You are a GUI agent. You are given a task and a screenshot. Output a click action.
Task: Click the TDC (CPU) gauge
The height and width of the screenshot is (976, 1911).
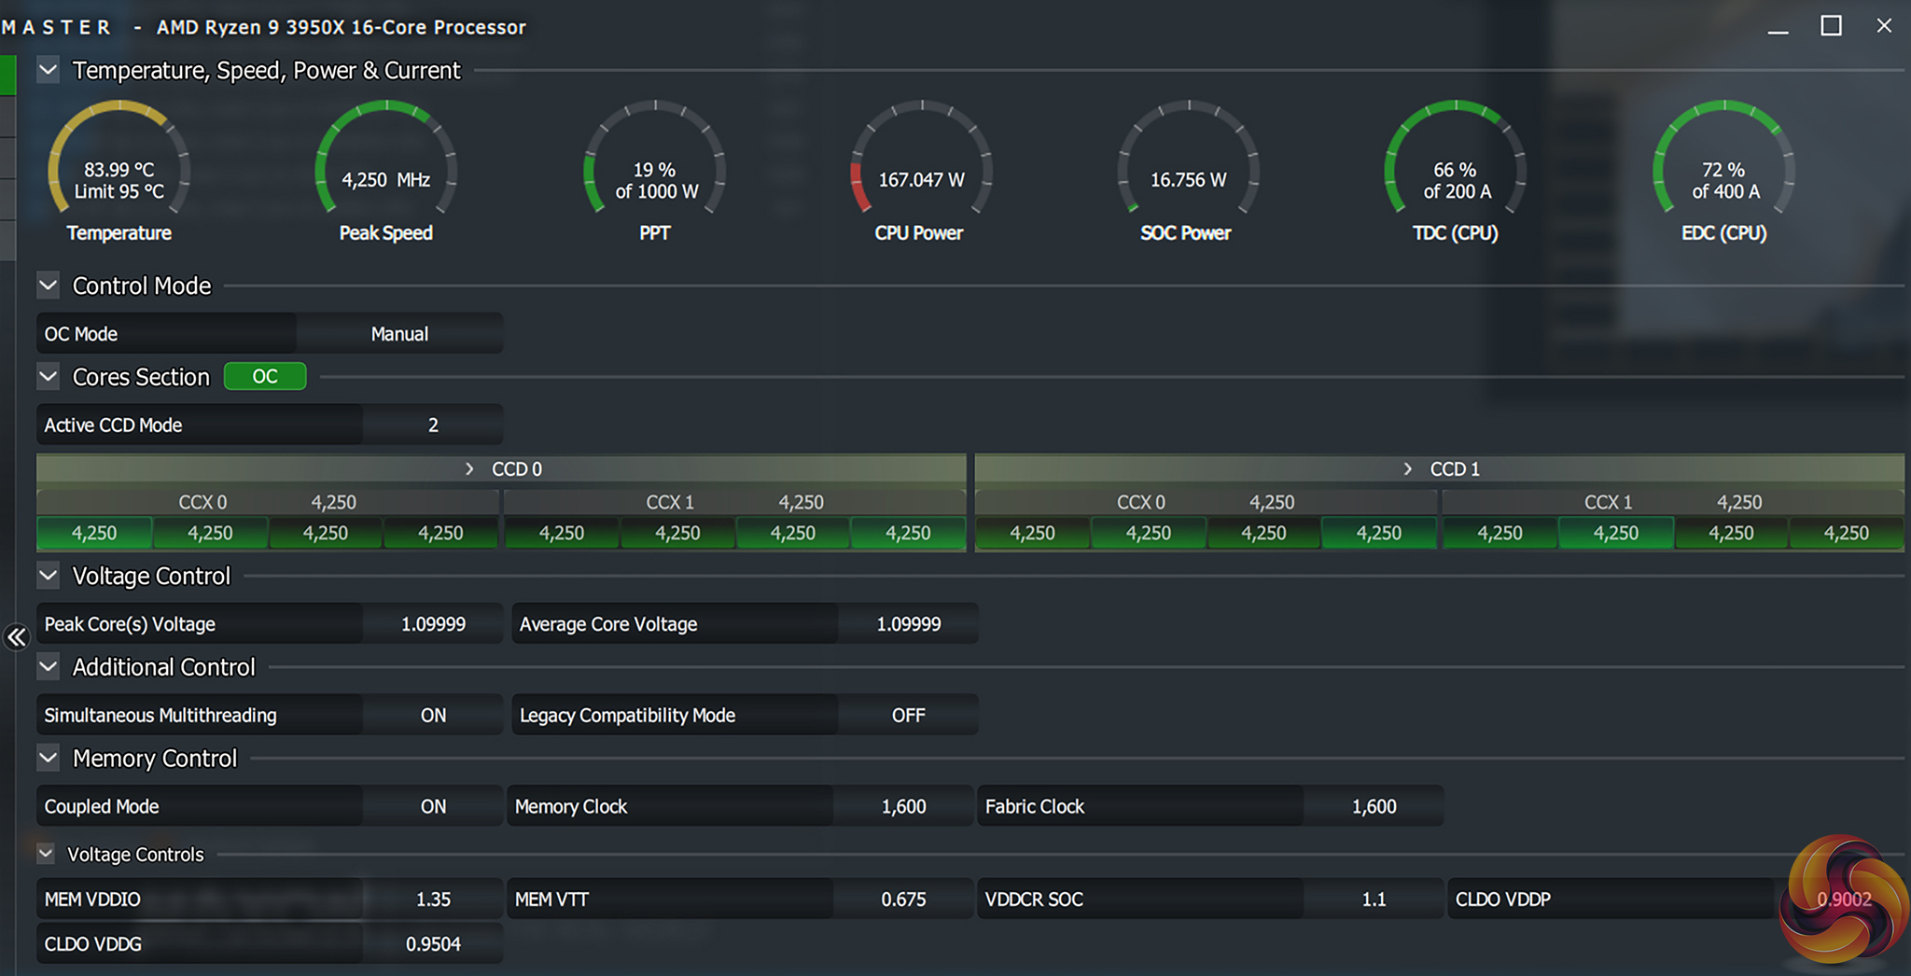click(x=1455, y=169)
